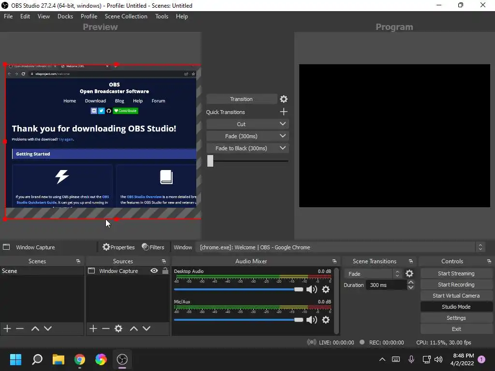Open the Profile menu
This screenshot has height=371, width=495.
[89, 16]
